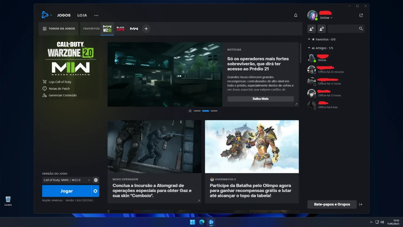Screen dimensions: 403x227
Task: Open the Atomgrad operator news thumbnail
Action: (x=154, y=147)
